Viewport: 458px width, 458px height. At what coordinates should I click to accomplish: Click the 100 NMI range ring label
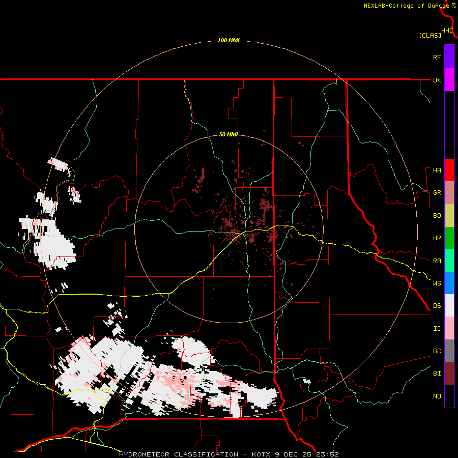point(228,40)
